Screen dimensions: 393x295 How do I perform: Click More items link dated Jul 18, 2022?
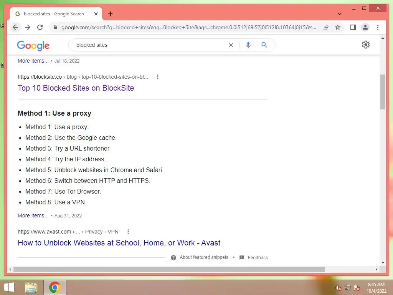click(33, 61)
